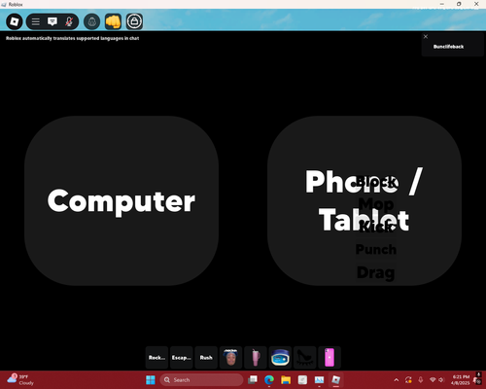Open the backpack inventory icon
Viewport: 486px width, 389px height.
[x=91, y=21]
